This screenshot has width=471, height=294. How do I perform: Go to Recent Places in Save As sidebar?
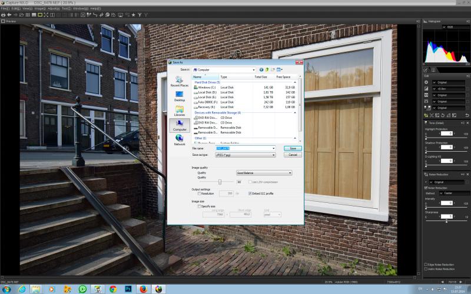180,81
